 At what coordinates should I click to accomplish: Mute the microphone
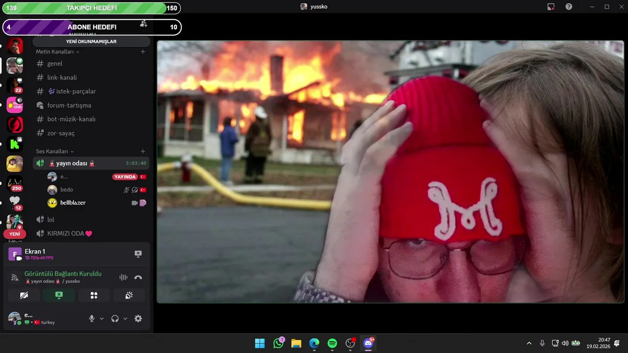click(x=91, y=318)
